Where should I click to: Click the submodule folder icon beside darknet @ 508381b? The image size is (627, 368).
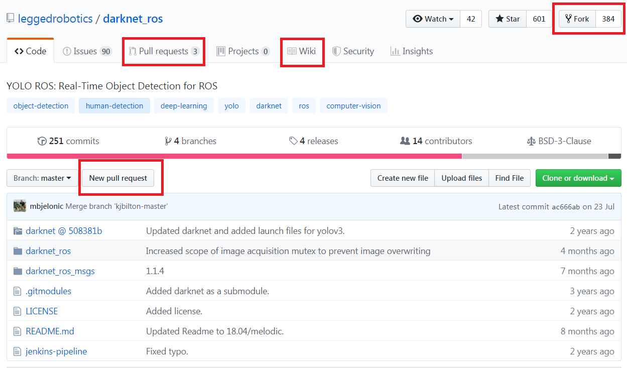[x=18, y=231]
